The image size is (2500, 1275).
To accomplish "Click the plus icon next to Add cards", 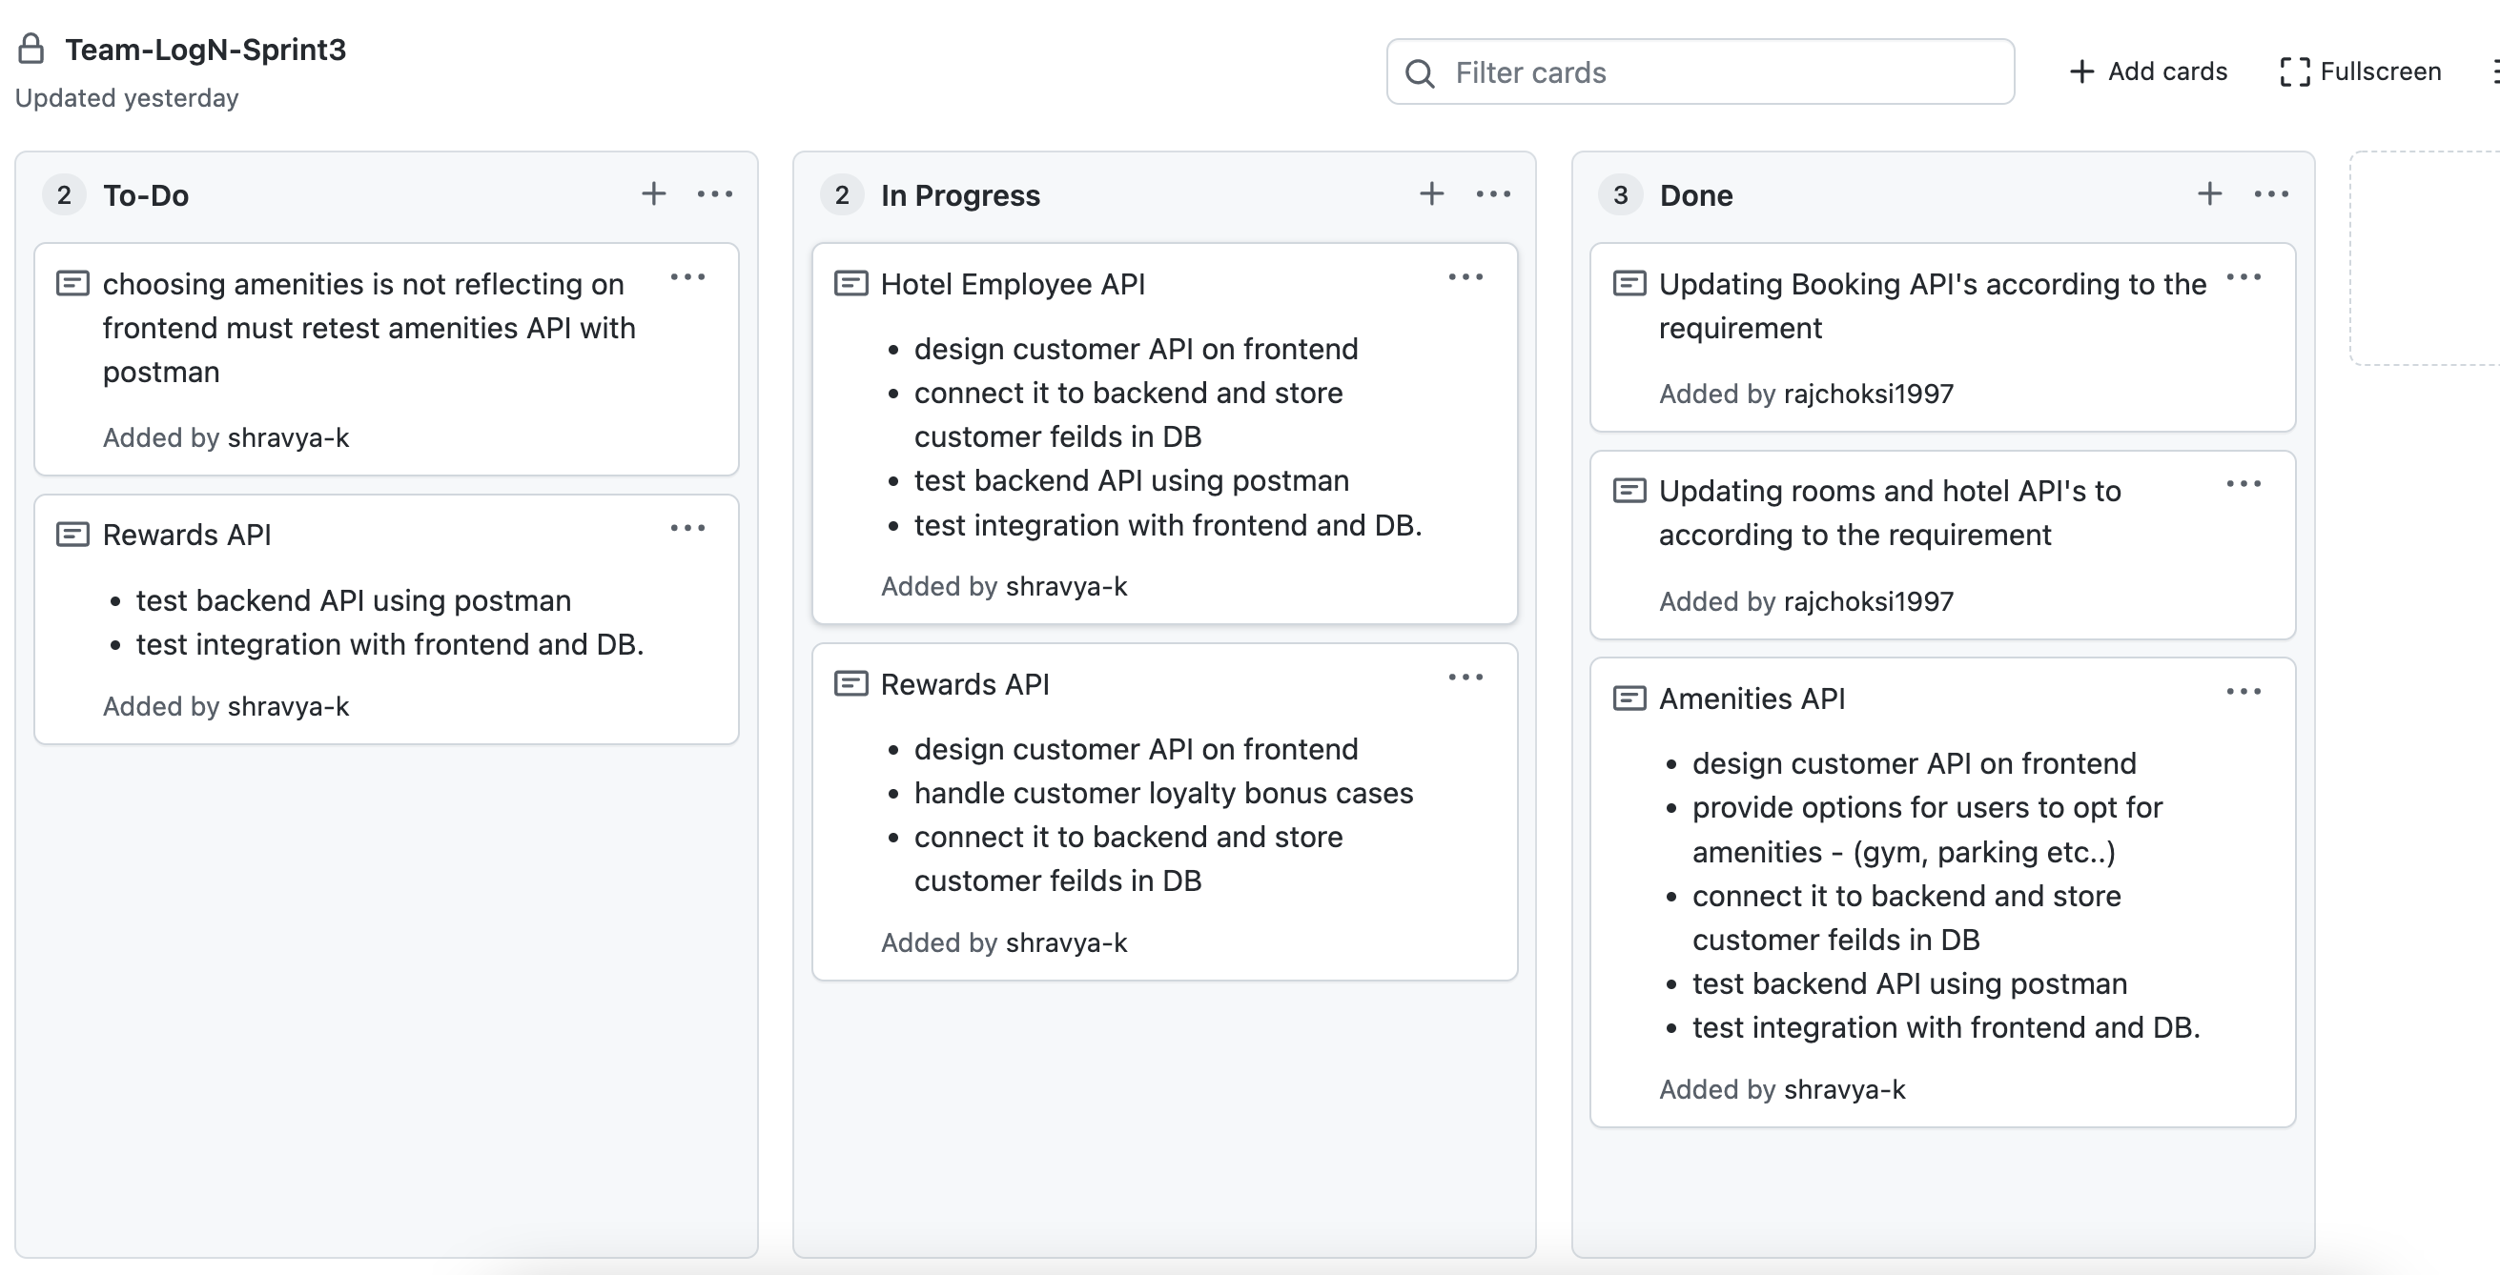I will tap(2082, 71).
